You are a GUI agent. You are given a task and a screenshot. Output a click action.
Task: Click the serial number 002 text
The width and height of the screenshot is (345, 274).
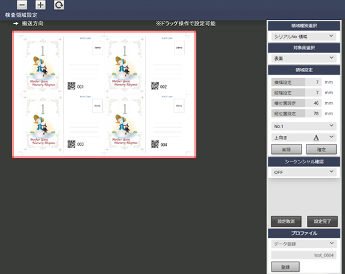[x=163, y=87]
